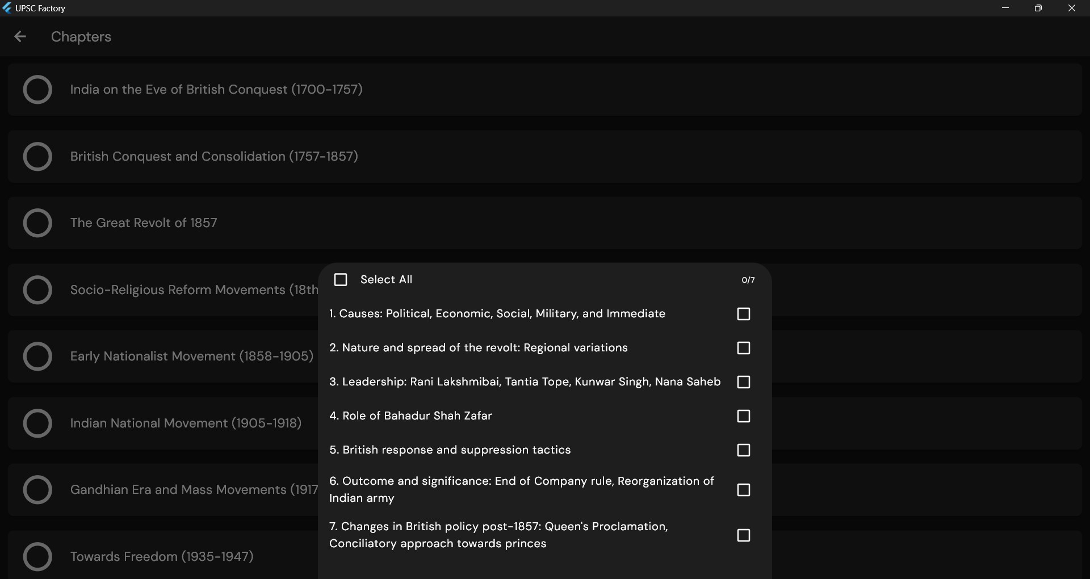Select Indian National Movement radio button
The height and width of the screenshot is (579, 1090).
tap(37, 423)
